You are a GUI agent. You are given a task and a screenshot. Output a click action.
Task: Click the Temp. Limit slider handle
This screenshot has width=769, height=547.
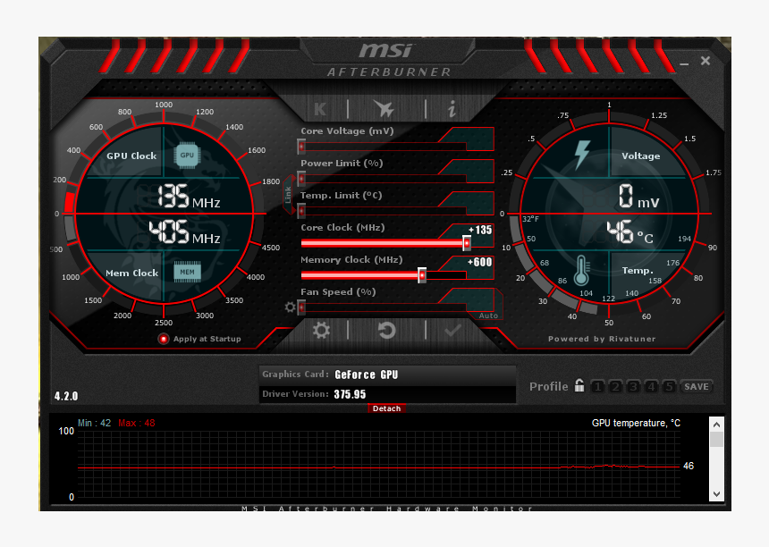click(x=301, y=211)
